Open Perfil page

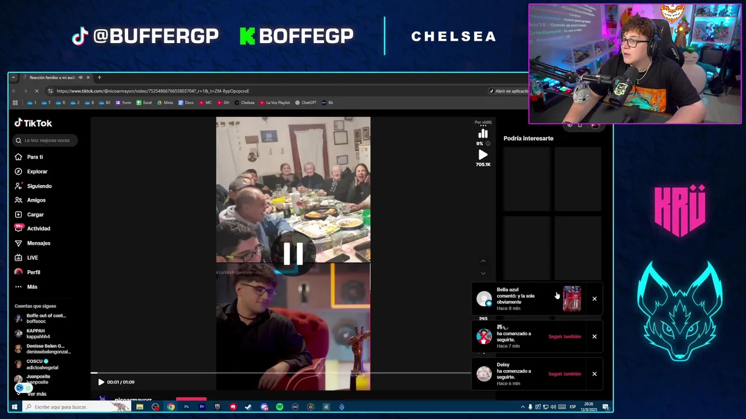pyautogui.click(x=27, y=272)
